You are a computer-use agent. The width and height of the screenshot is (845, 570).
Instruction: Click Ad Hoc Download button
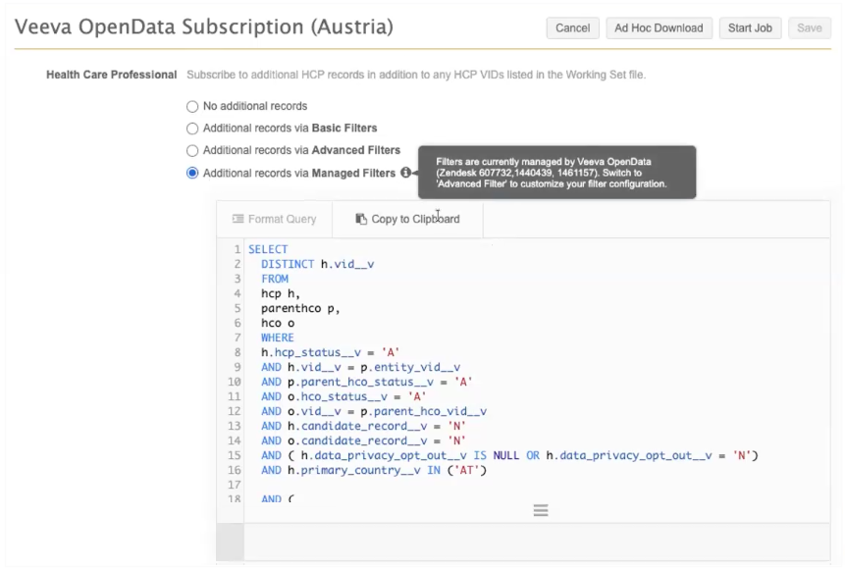(659, 28)
